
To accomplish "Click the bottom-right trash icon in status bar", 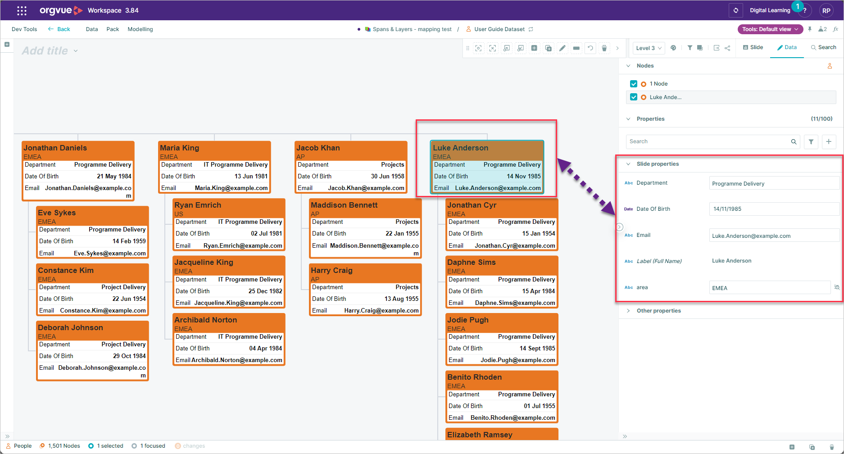I will click(832, 447).
